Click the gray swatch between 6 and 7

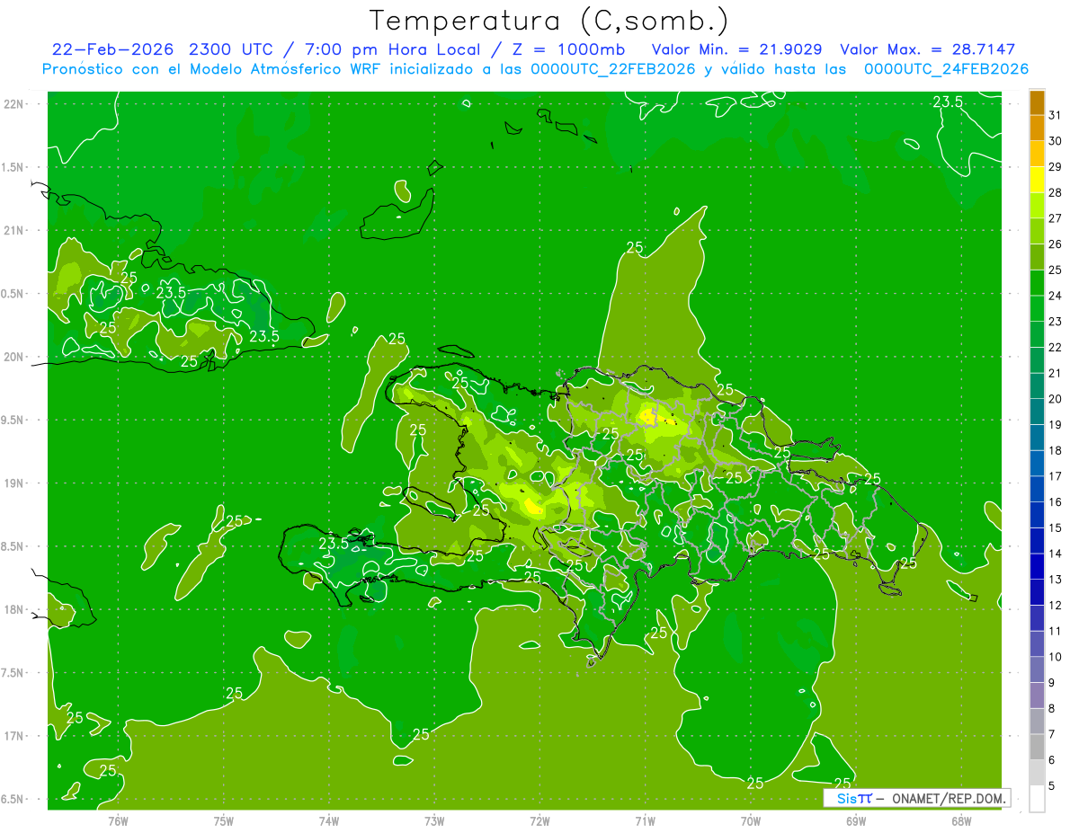tap(1037, 747)
